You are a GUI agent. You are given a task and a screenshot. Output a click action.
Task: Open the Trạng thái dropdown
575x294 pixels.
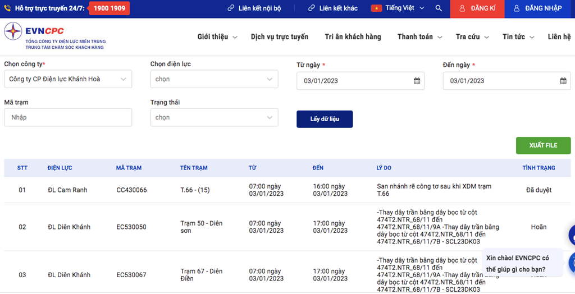coord(214,117)
